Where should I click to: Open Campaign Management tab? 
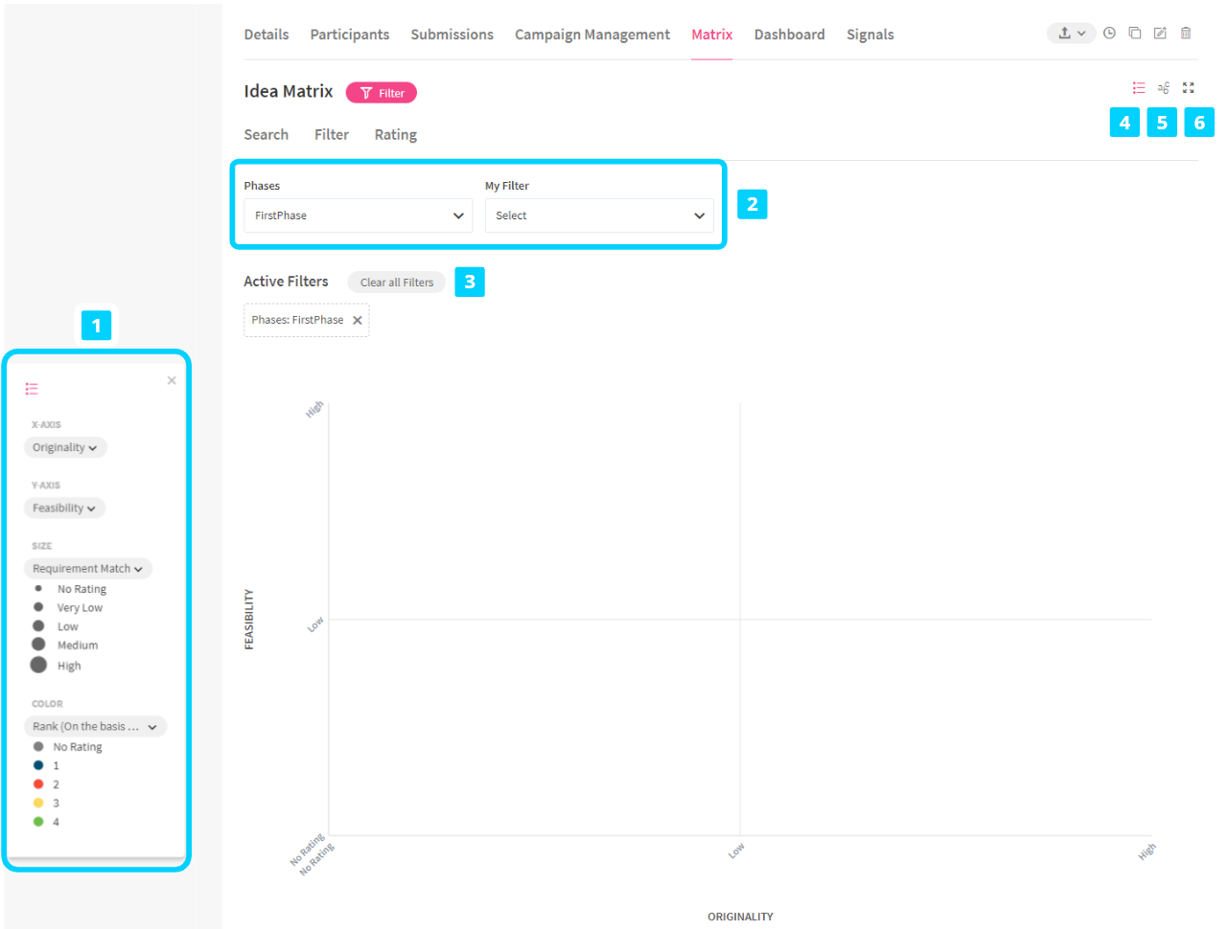pos(592,34)
